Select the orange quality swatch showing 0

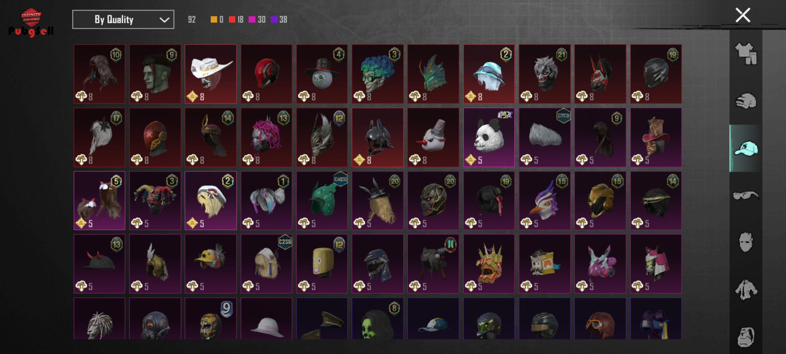217,20
